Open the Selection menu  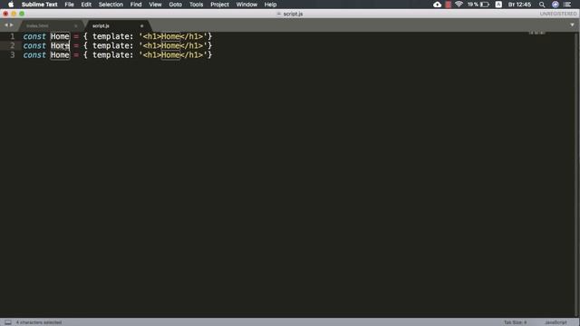point(111,5)
